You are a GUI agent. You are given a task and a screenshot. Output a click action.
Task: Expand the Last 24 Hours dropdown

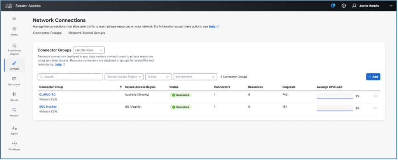(x=89, y=50)
